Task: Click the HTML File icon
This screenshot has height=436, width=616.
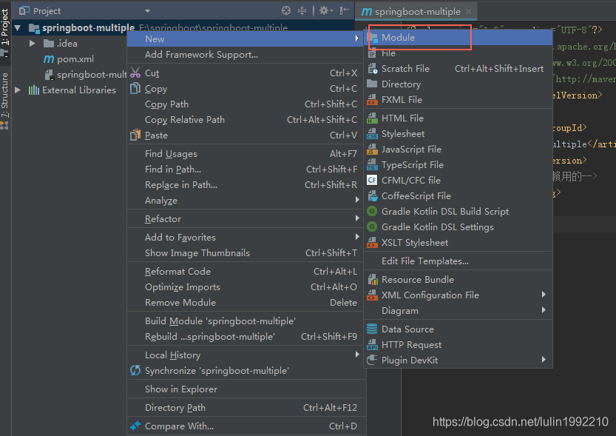Action: [x=372, y=118]
